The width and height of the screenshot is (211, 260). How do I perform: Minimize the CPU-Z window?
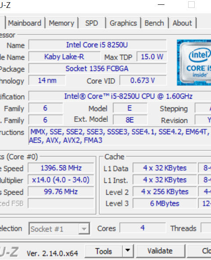click(x=161, y=5)
